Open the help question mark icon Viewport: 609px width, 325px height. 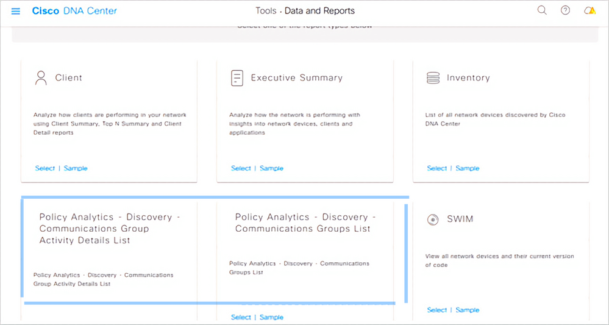[566, 10]
